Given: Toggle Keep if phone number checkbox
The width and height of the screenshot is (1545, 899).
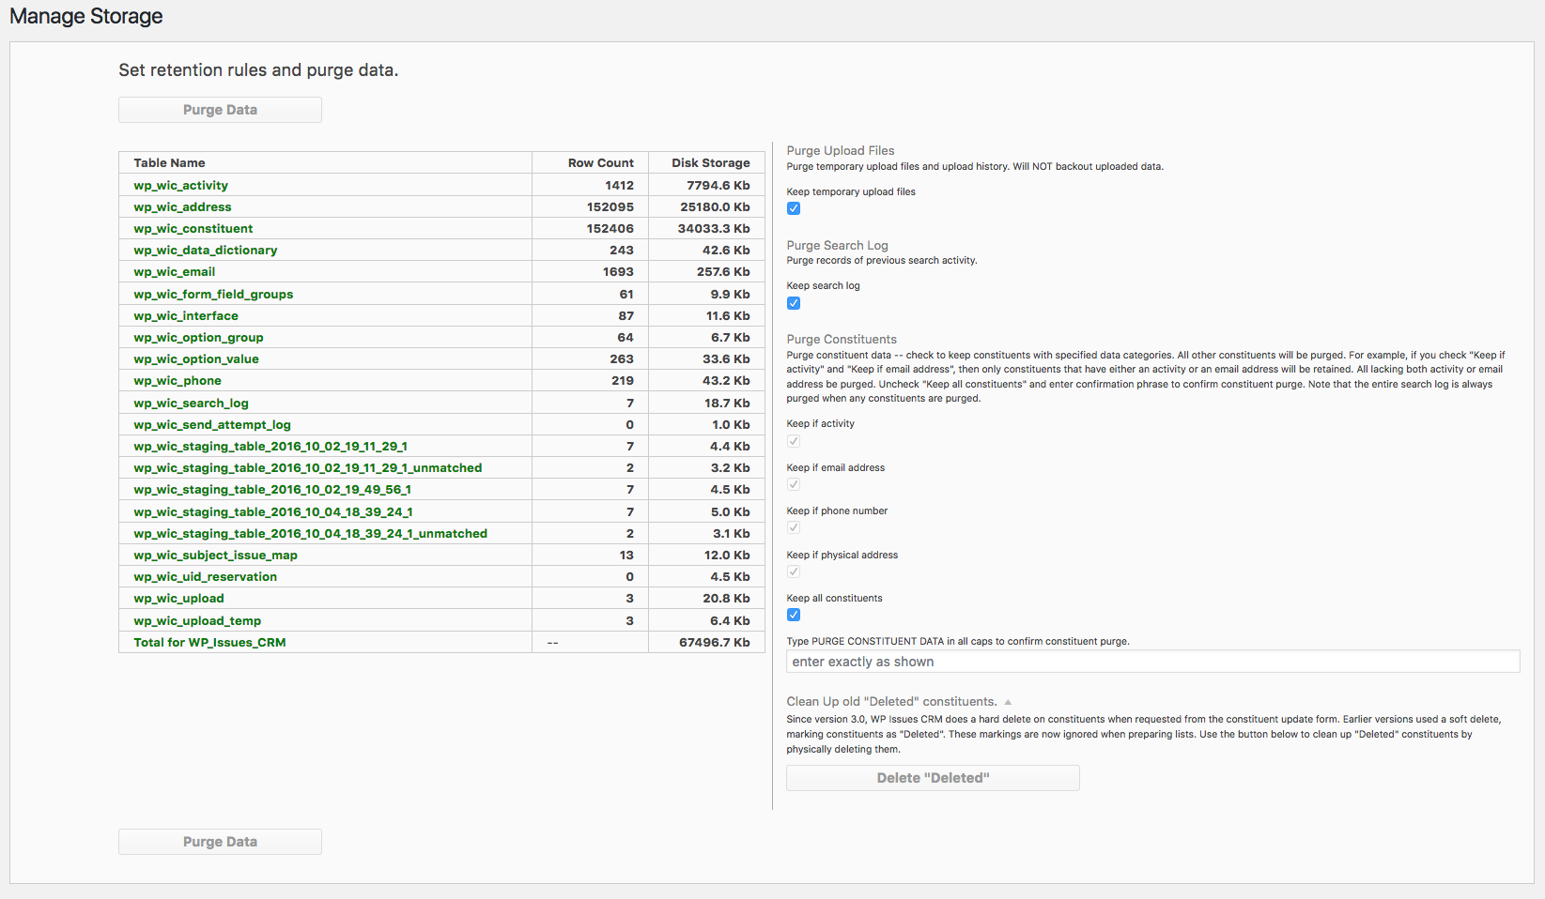Looking at the screenshot, I should [x=794, y=527].
